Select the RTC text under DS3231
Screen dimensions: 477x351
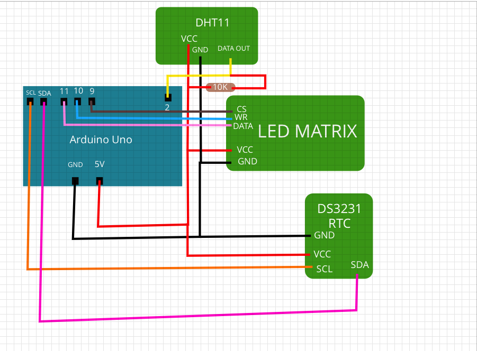point(339,224)
